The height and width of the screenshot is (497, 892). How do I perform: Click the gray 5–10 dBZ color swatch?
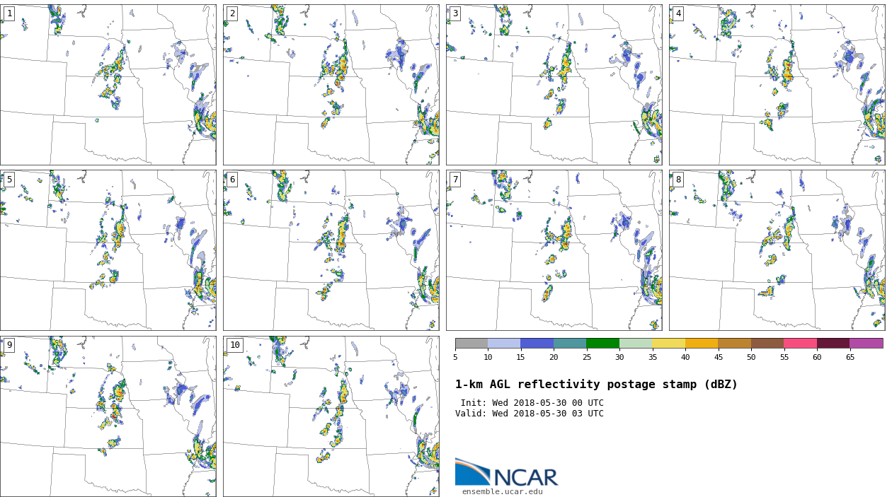pos(471,343)
